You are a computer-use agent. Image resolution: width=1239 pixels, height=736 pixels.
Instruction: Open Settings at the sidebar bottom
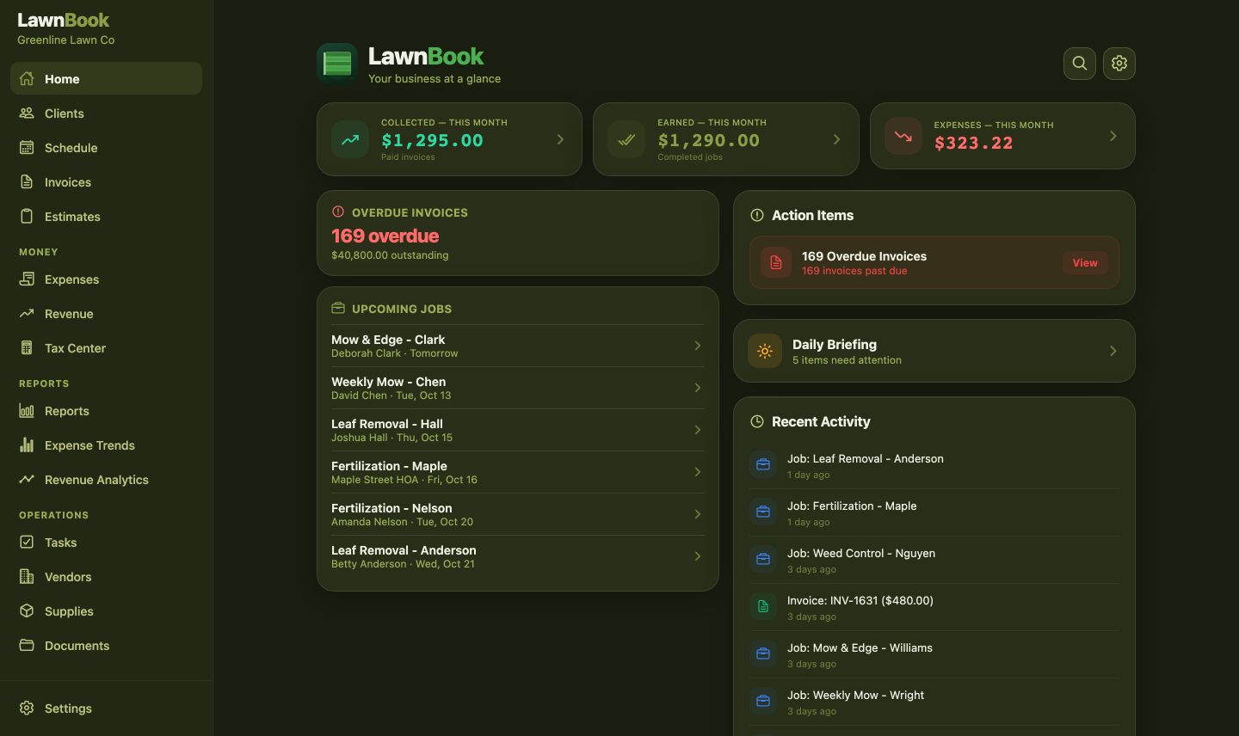coord(106,708)
